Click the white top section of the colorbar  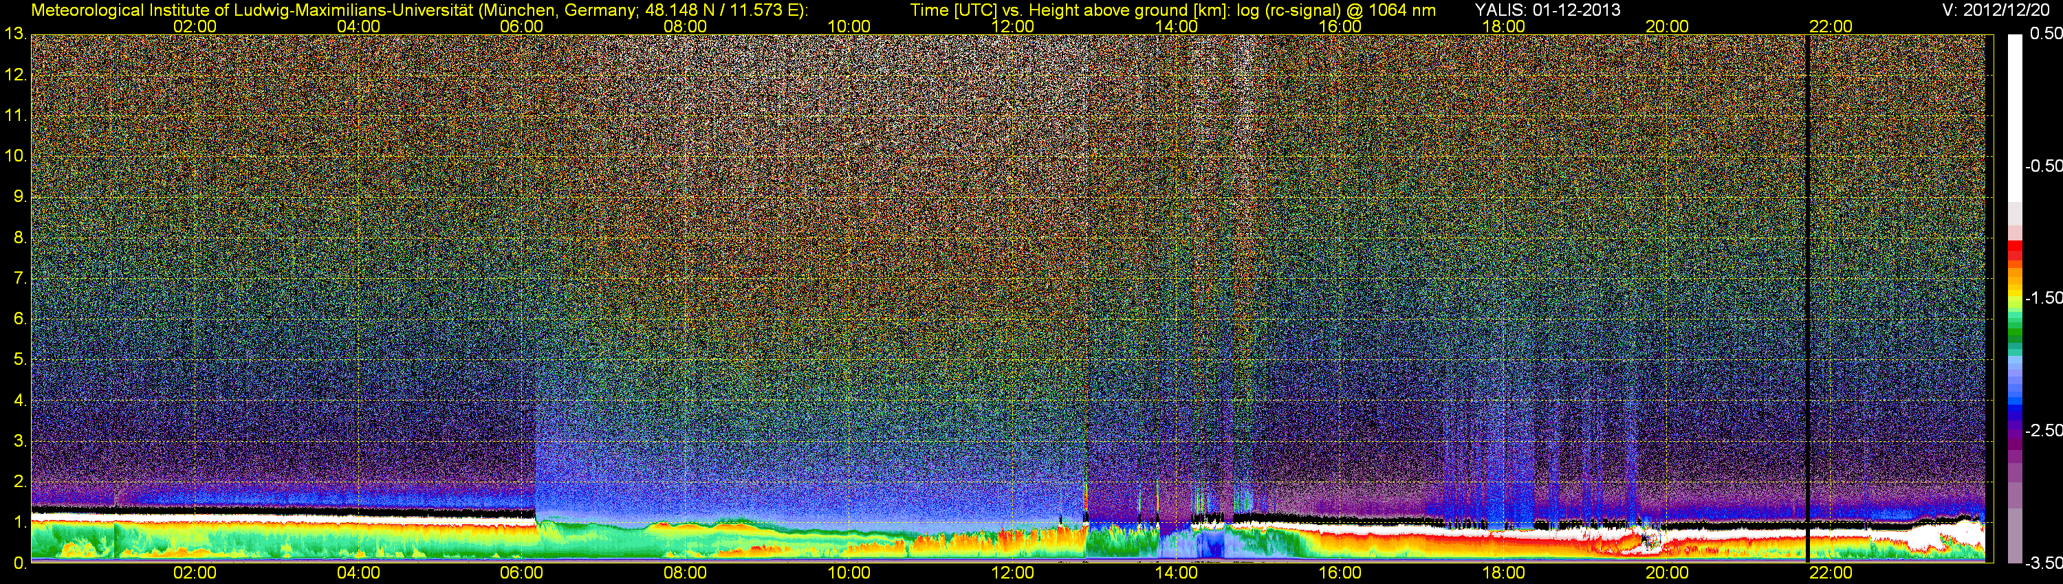(2015, 117)
